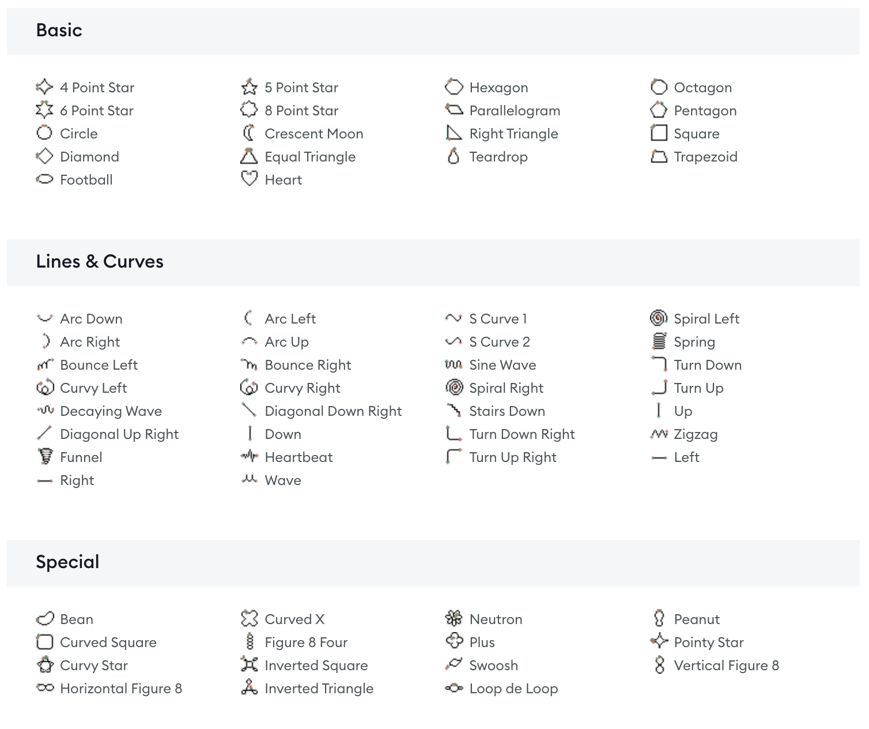The height and width of the screenshot is (729, 869).
Task: Choose the Inverted Triangle icon
Action: 249,688
